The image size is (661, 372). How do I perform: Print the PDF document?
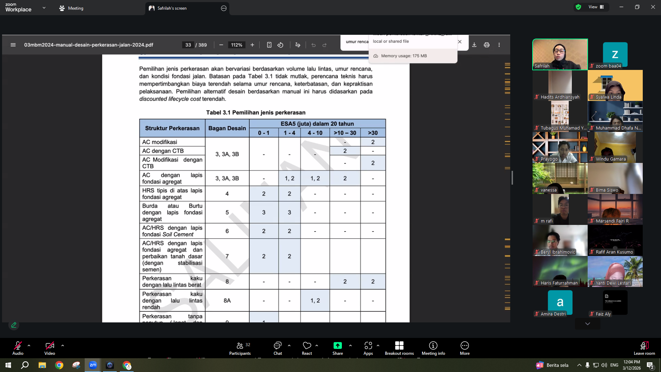coord(486,45)
